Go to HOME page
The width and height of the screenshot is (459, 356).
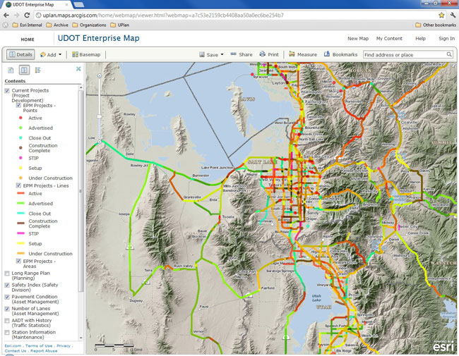pyautogui.click(x=28, y=39)
